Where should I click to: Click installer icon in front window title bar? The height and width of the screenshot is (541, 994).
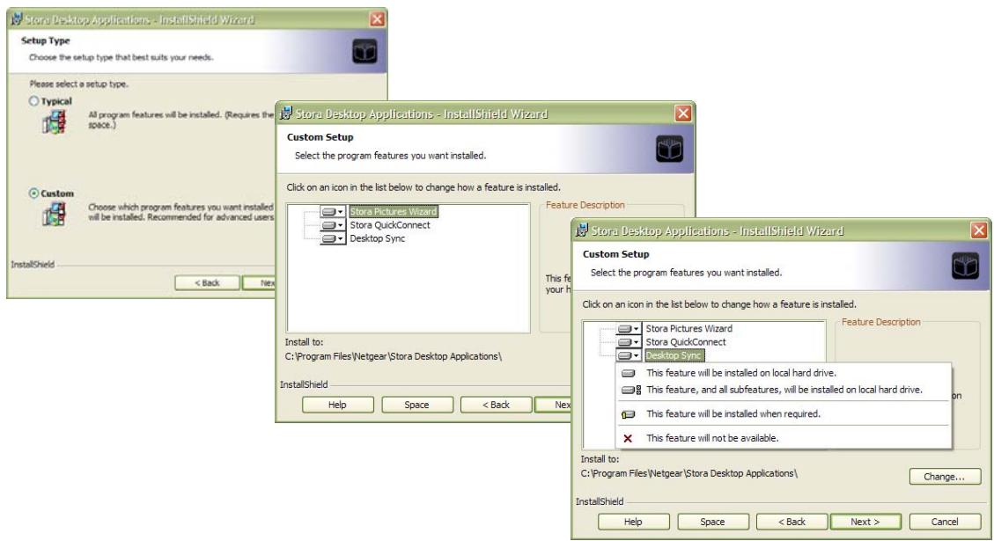(x=581, y=230)
